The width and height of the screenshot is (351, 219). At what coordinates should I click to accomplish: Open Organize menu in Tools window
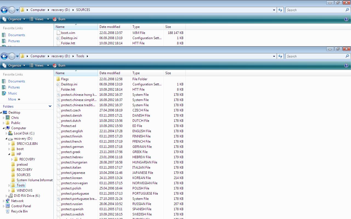click(x=14, y=65)
